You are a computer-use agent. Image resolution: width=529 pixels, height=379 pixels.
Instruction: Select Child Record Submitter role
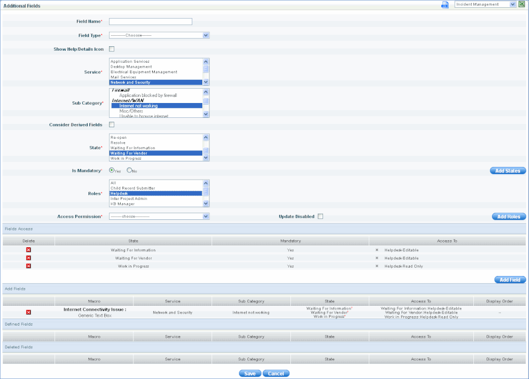156,188
